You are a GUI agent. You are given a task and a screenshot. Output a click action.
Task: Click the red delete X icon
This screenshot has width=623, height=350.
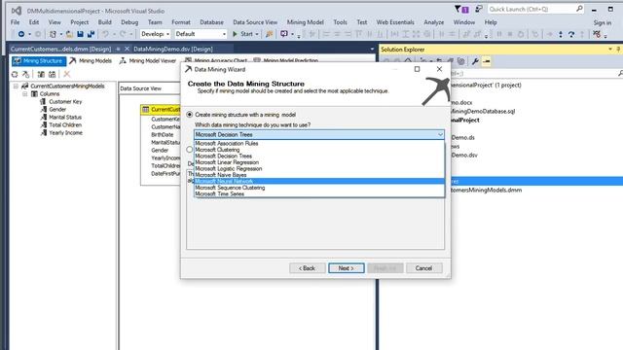click(67, 74)
